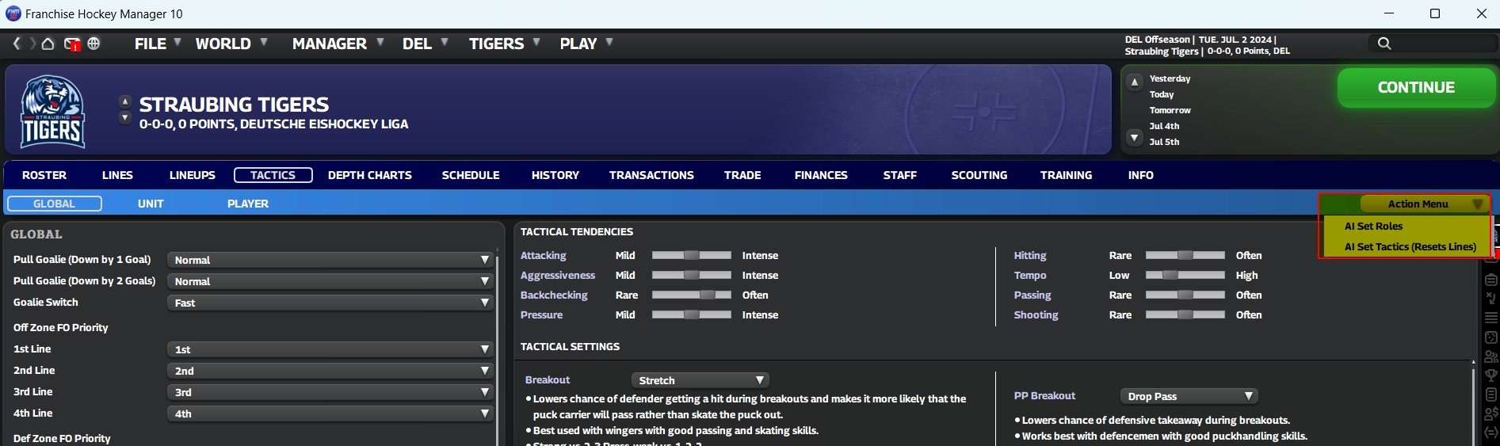1500x446 pixels.
Task: Select Jul 5th in the date list
Action: (x=1164, y=142)
